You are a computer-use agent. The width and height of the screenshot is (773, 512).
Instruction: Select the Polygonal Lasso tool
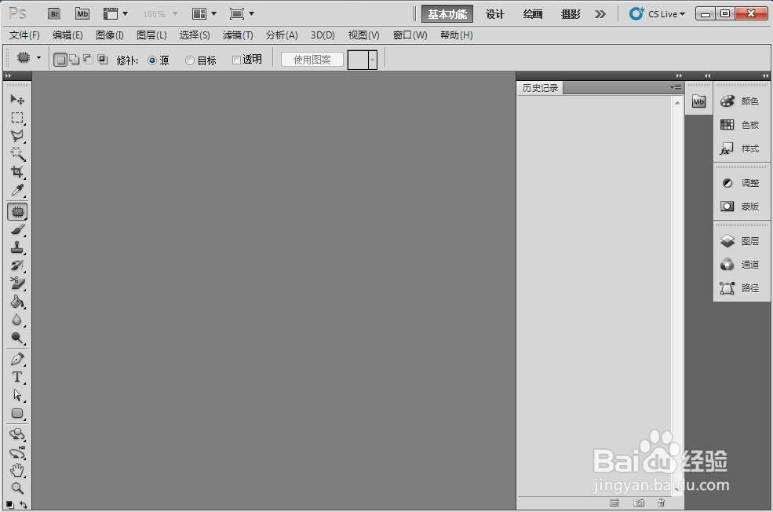pyautogui.click(x=17, y=136)
